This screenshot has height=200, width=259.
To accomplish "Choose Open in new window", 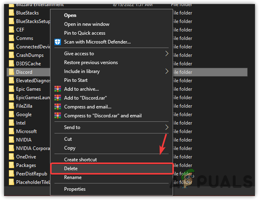I will click(x=87, y=24).
